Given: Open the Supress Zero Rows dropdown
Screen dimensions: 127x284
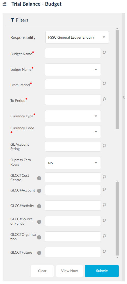Looking at the screenshot, I should click(73, 163).
